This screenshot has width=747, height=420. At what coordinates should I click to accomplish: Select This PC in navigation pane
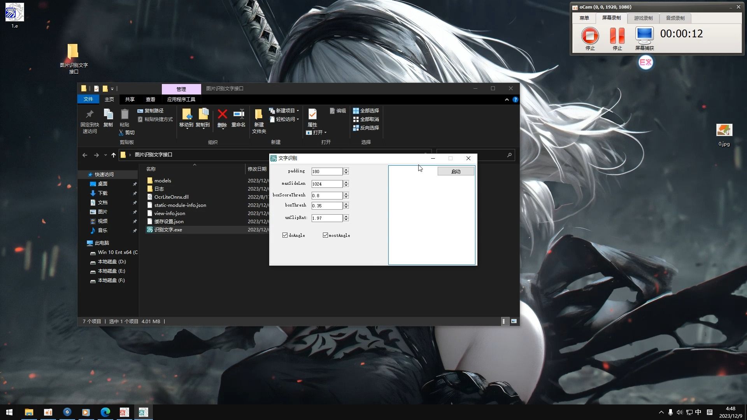pyautogui.click(x=102, y=243)
